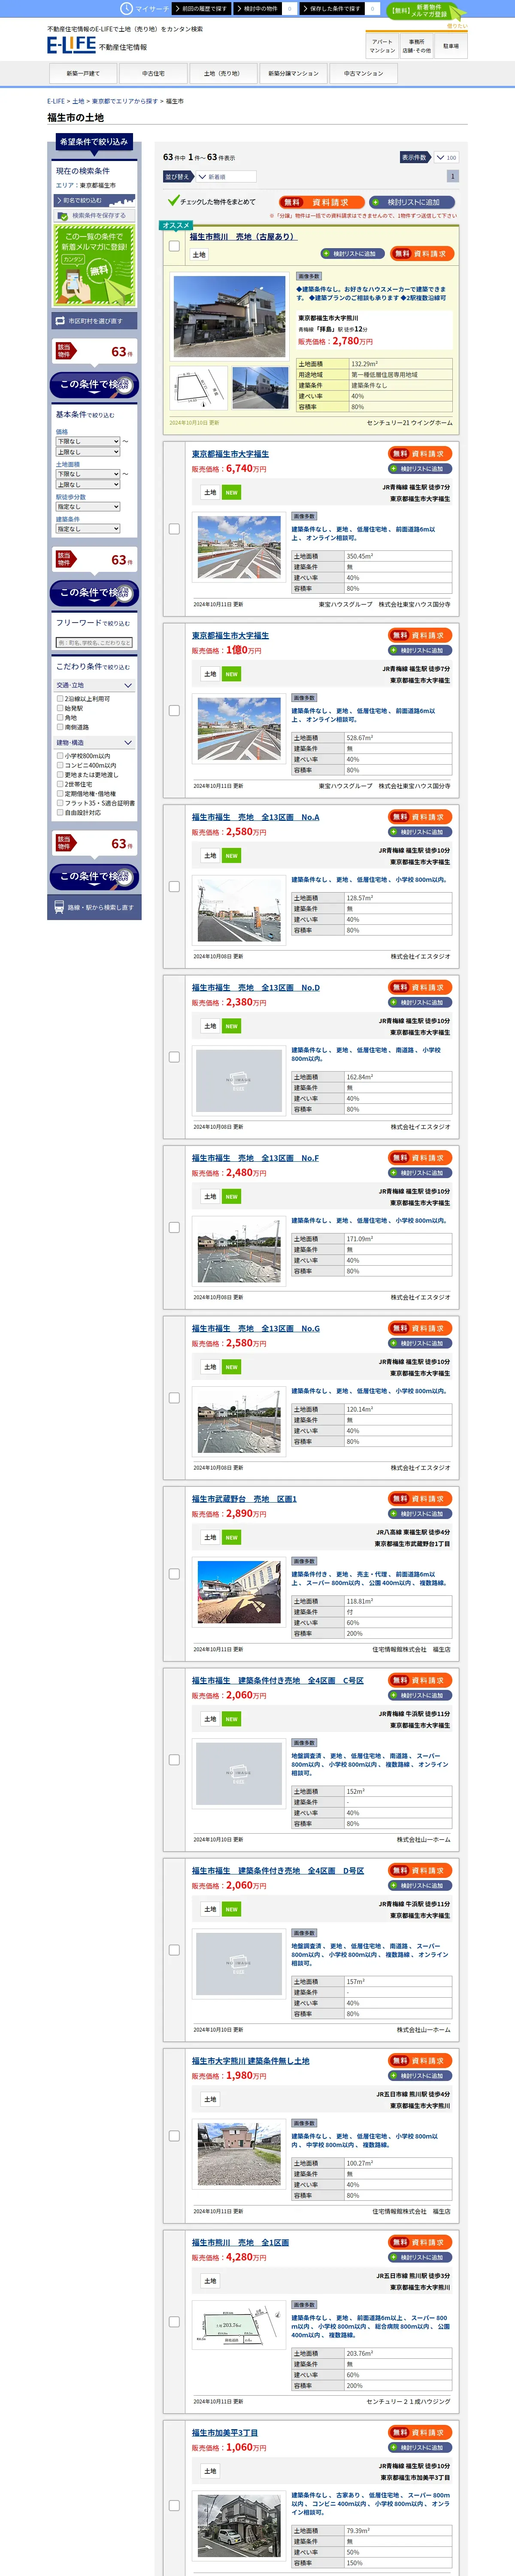This screenshot has height=2576, width=515.
Task: Click 無料資料請求 for 武蔵野台 区画1
Action: tap(420, 1498)
